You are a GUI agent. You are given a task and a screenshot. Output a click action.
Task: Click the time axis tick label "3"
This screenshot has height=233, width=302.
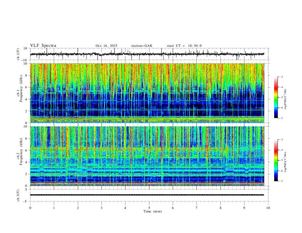(x=101, y=208)
